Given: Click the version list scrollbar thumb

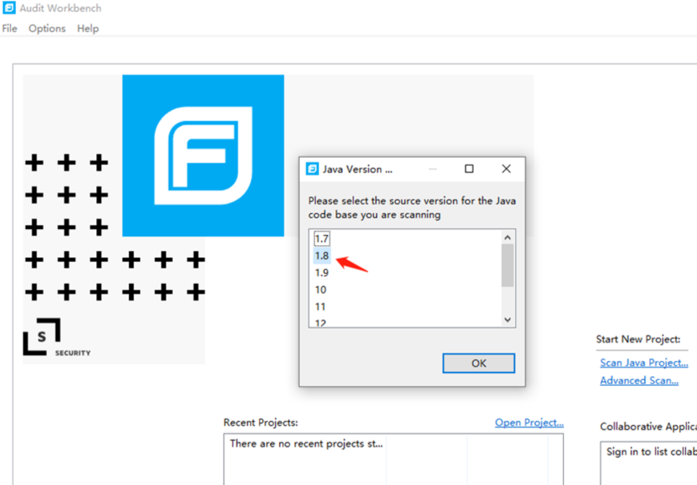Looking at the screenshot, I should (x=508, y=265).
